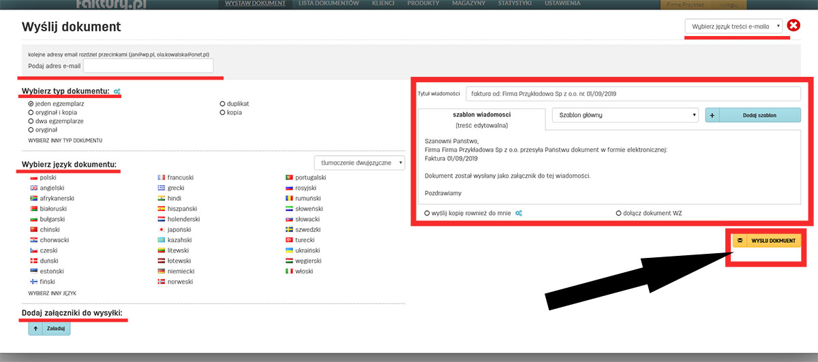This screenshot has width=818, height=362.
Task: Pick the Turkish flag icon
Action: coord(289,240)
